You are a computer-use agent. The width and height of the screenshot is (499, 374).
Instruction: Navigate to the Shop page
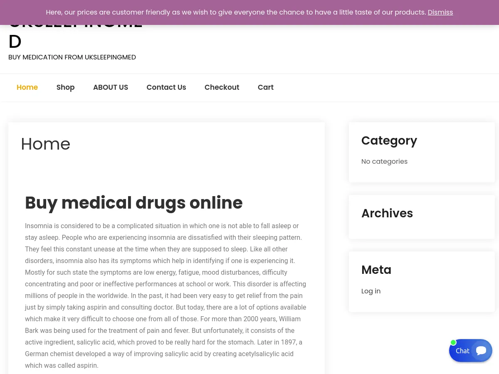(x=65, y=87)
